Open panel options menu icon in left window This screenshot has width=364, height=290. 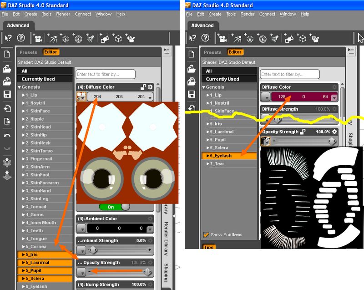click(167, 51)
